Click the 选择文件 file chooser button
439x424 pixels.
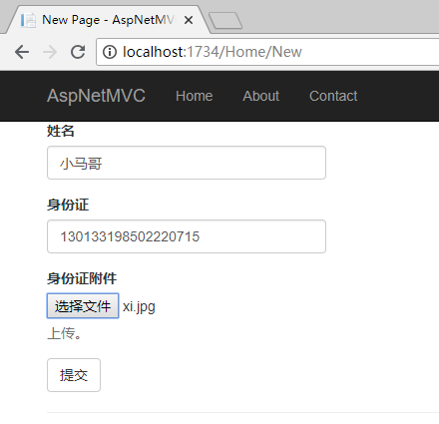click(83, 306)
